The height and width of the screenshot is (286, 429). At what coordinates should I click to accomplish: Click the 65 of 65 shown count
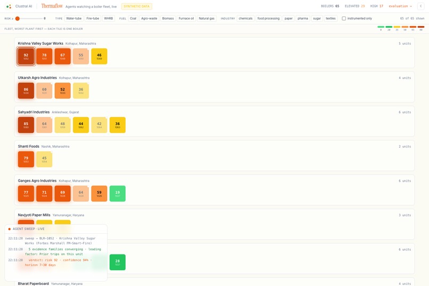click(x=412, y=18)
